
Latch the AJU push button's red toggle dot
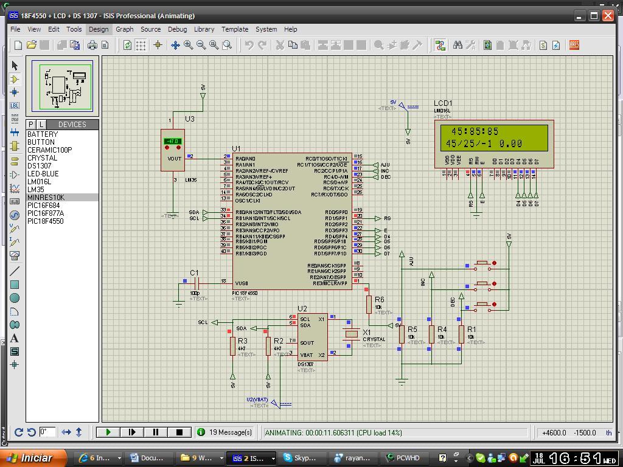tap(494, 263)
